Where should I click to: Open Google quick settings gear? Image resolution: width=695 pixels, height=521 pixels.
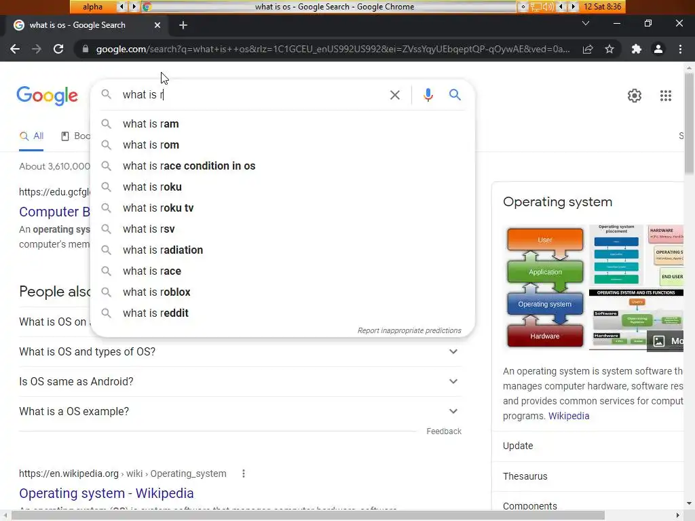[635, 95]
